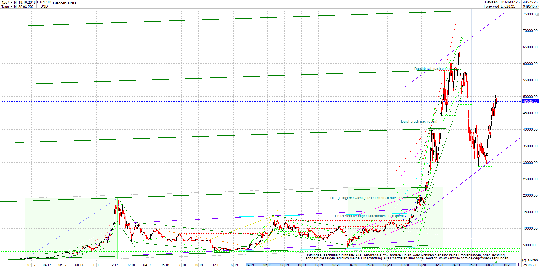Click the 20000.00 price axis label

530,195
